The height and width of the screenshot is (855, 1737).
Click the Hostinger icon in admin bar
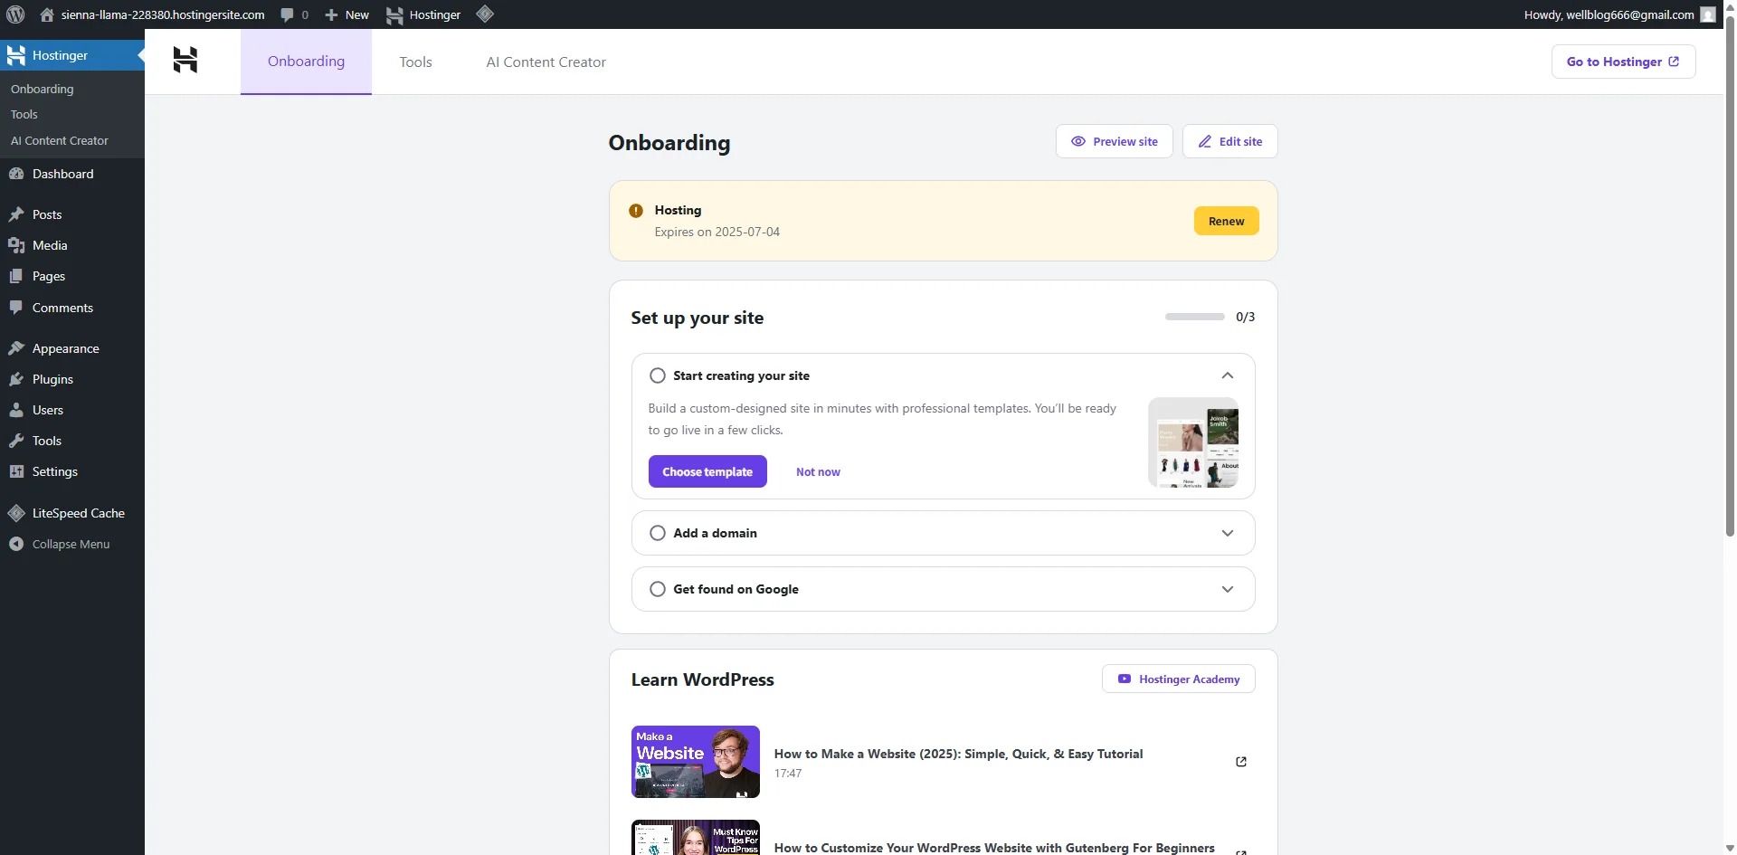(394, 14)
